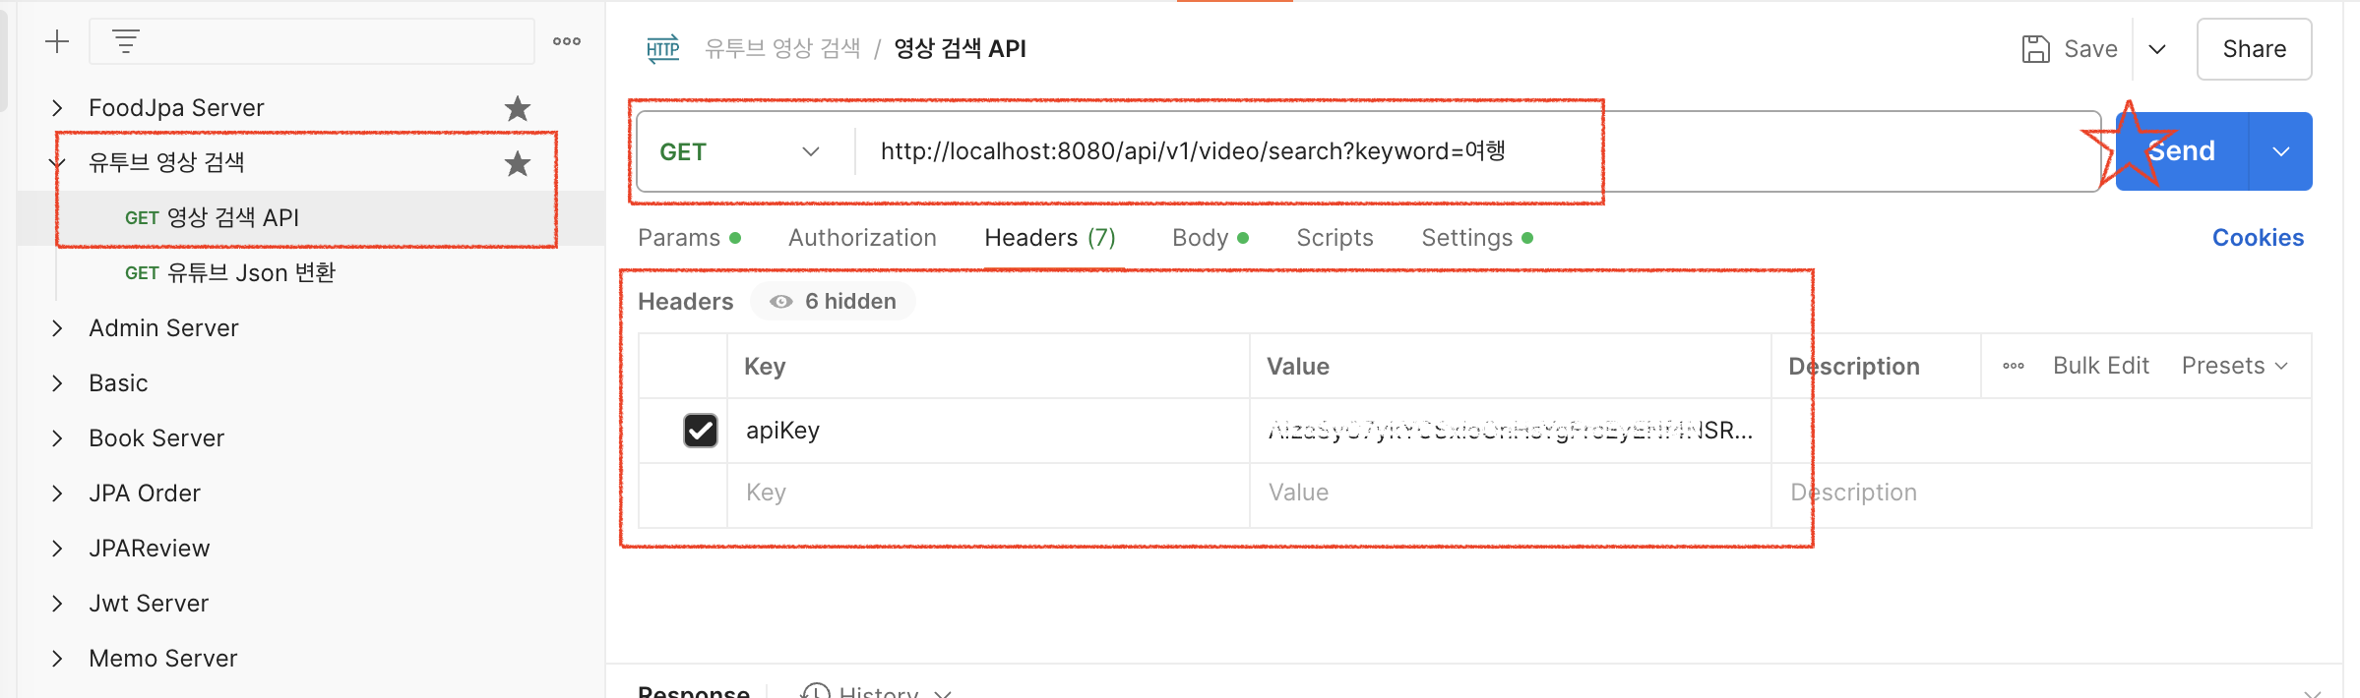Image resolution: width=2360 pixels, height=698 pixels.
Task: Expand the Admin Server collection
Action: point(57,328)
